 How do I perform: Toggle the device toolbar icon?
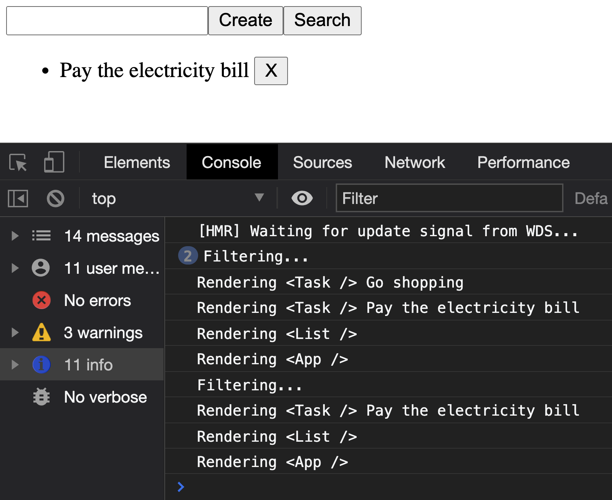pyautogui.click(x=54, y=162)
